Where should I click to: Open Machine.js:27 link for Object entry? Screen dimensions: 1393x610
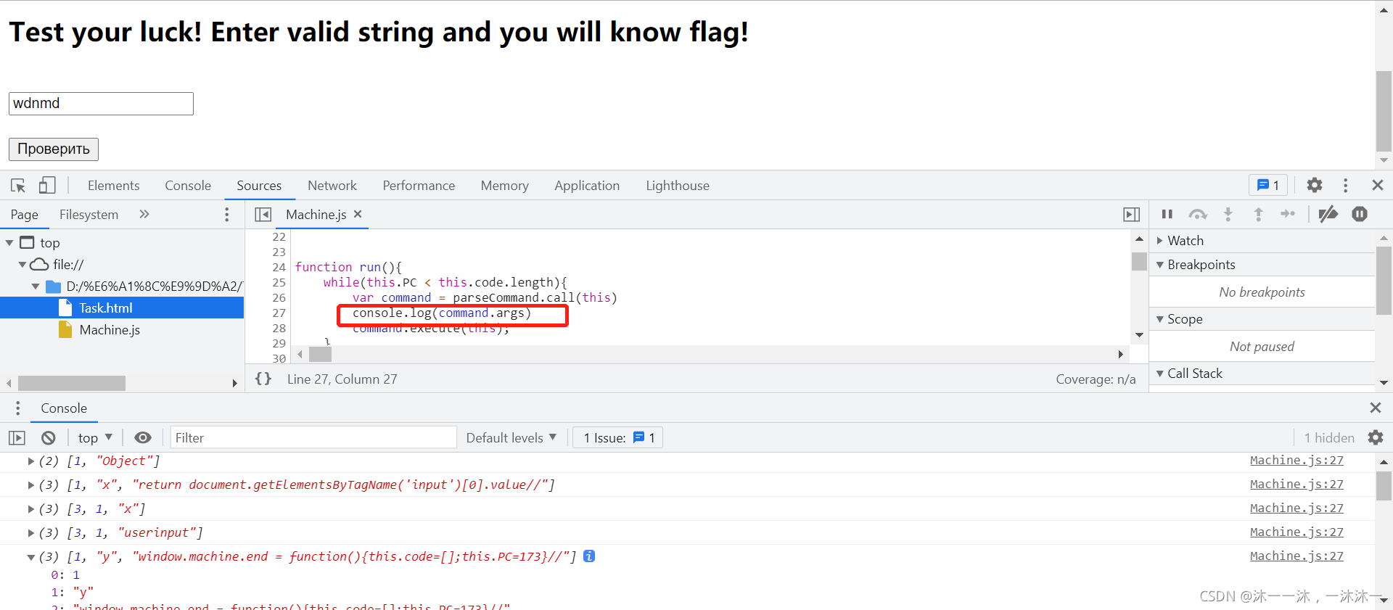[x=1297, y=460]
